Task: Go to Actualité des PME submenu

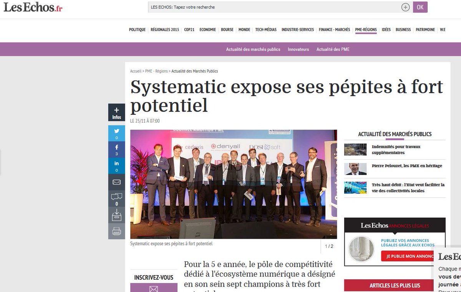Action: 333,49
